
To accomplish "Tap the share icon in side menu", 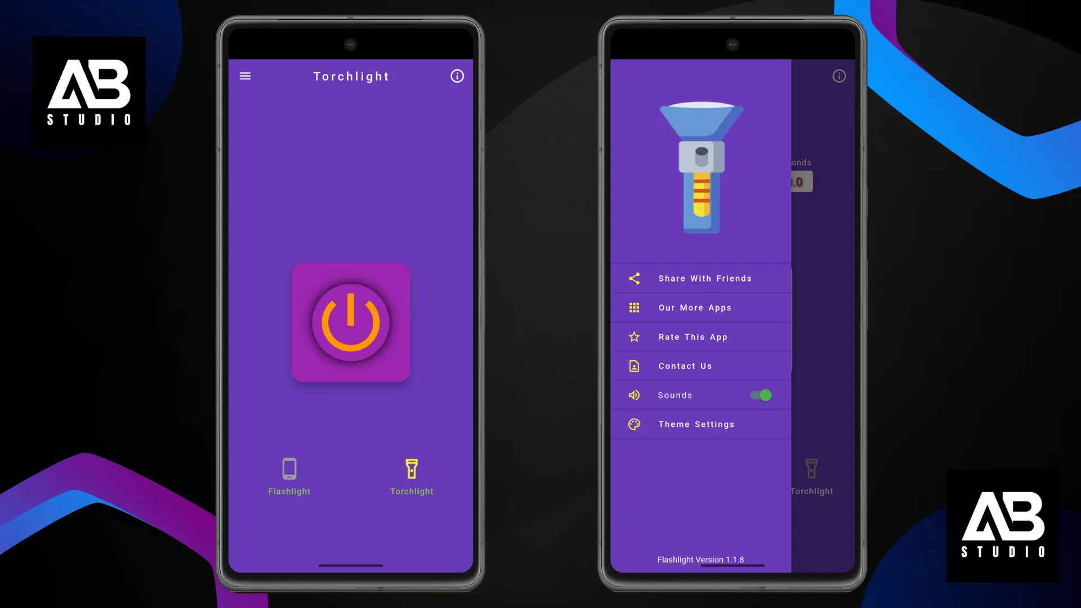I will click(634, 279).
